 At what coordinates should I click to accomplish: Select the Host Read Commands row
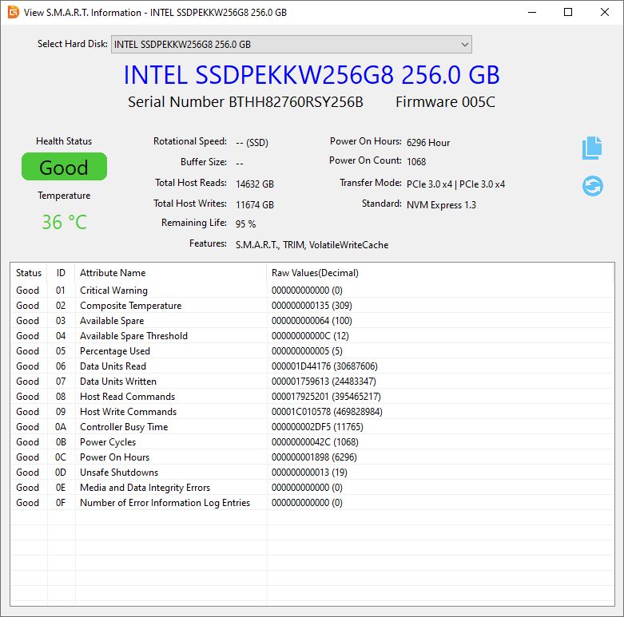(127, 397)
